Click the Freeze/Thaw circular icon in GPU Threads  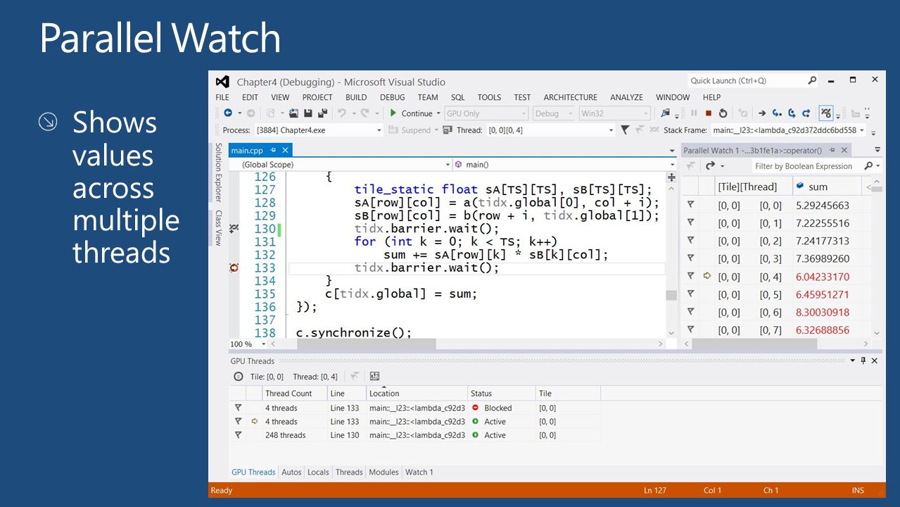click(238, 377)
